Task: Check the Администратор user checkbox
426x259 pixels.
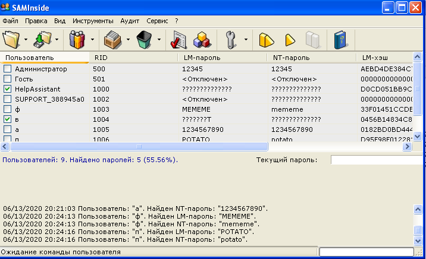Action: point(7,69)
